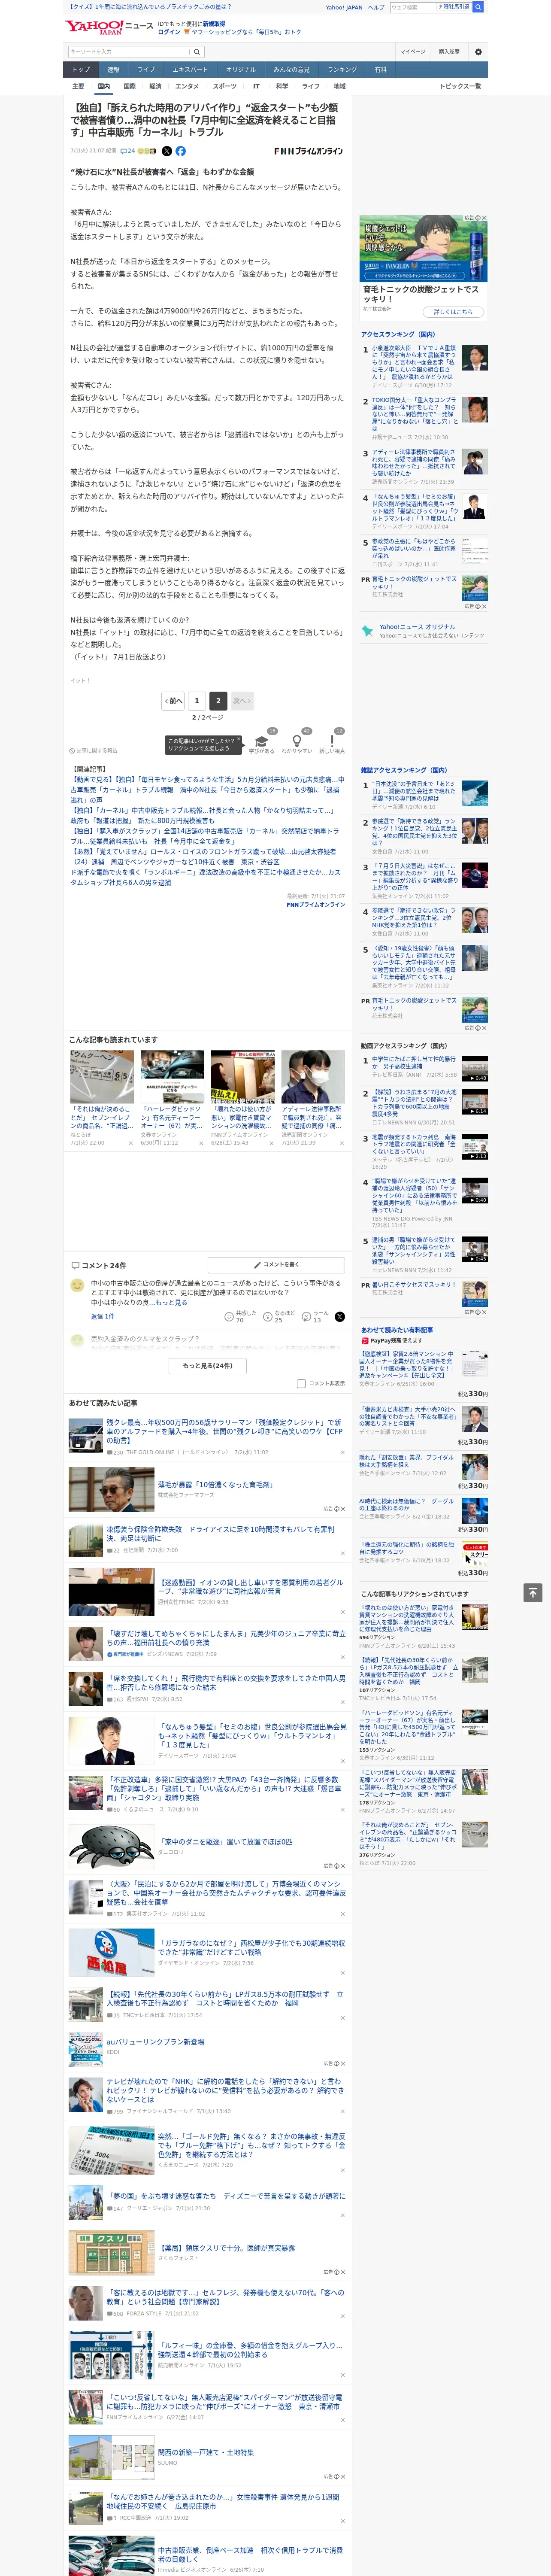The width and height of the screenshot is (551, 2576).
Task: Select the トップ tab
Action: coord(81,70)
